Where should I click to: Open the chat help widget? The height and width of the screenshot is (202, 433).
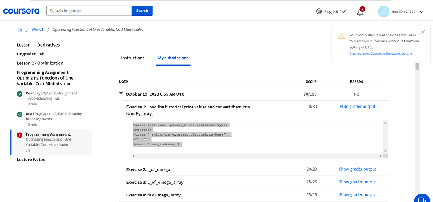click(x=421, y=199)
